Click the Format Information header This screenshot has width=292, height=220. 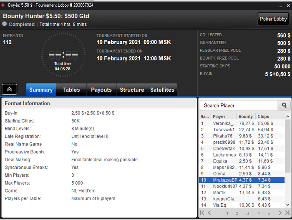point(99,103)
